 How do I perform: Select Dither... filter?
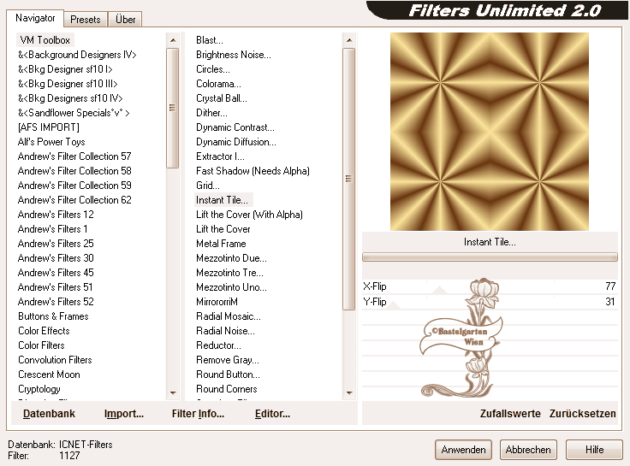[x=211, y=113]
